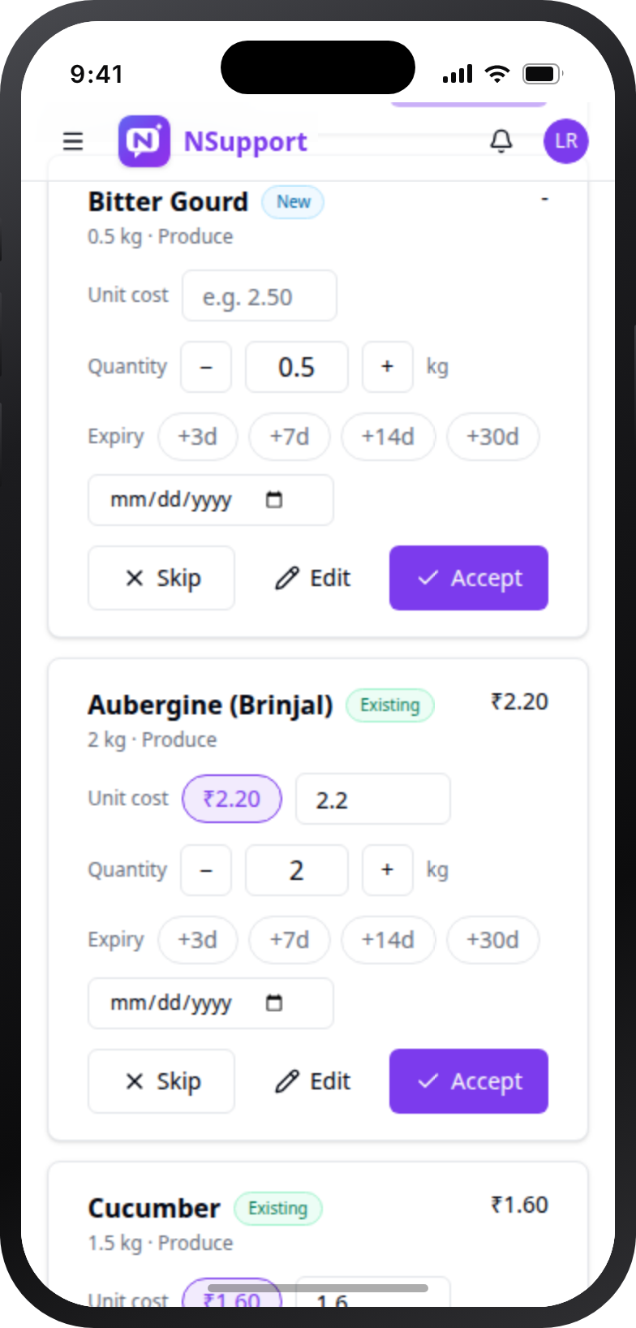The image size is (636, 1328).
Task: Decrease Bitter Gourd quantity with minus
Action: tap(206, 367)
